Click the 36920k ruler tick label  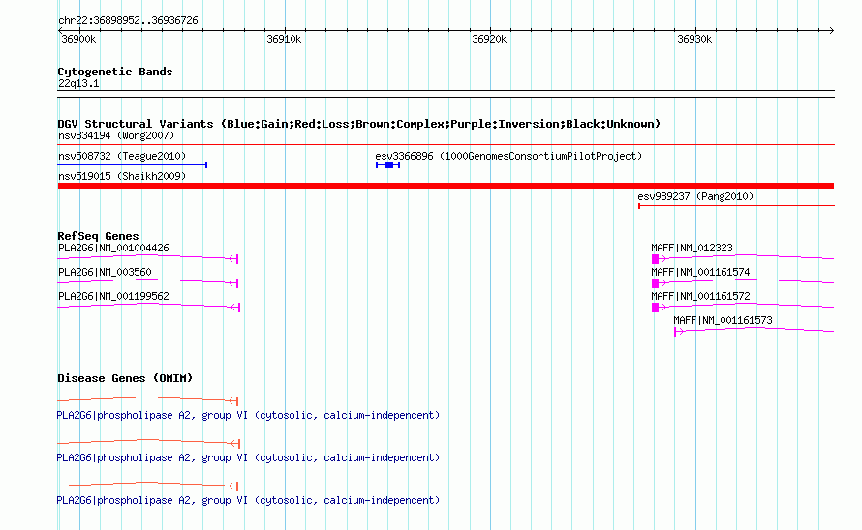[x=489, y=39]
